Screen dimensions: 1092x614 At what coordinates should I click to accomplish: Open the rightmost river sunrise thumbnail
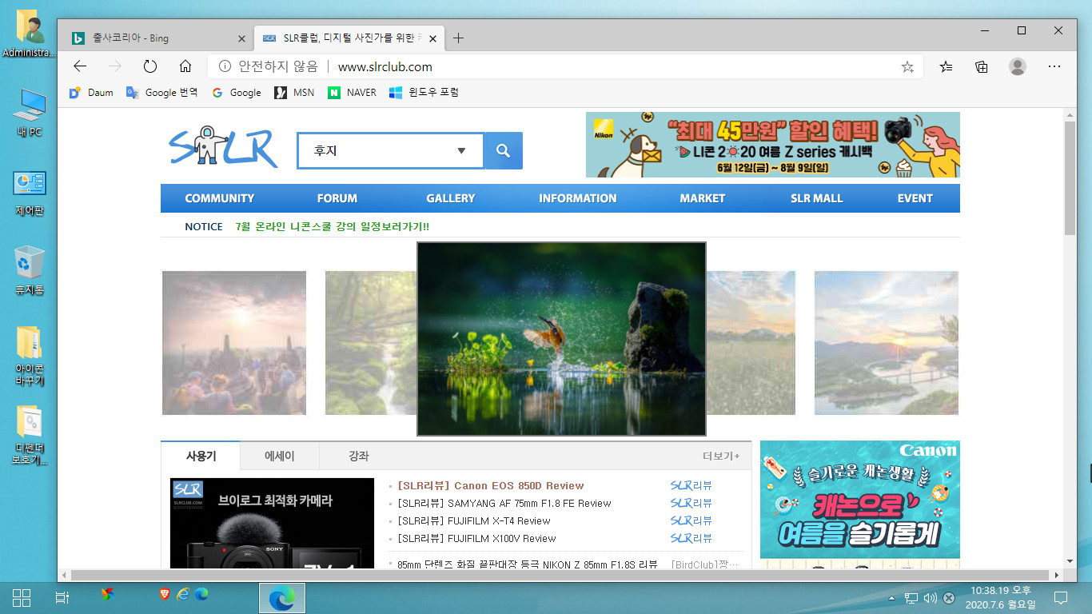[x=887, y=343]
